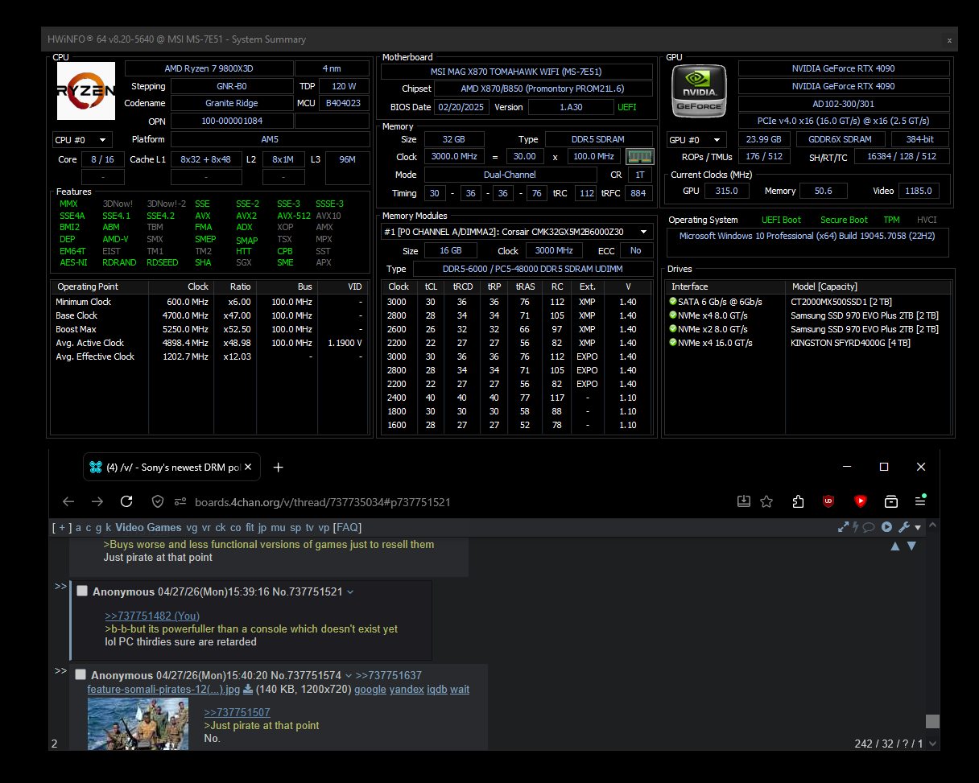Click the 4chan X expand-all-images icon
The width and height of the screenshot is (979, 783).
click(x=843, y=528)
